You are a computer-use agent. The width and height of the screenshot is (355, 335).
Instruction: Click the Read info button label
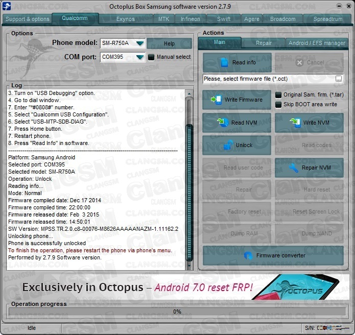244,62
